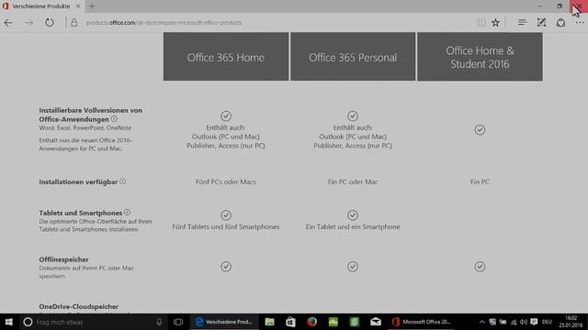Click Office 365 Home checkmark for Tablets
Viewport: 588px width, 330px height.
[226, 215]
